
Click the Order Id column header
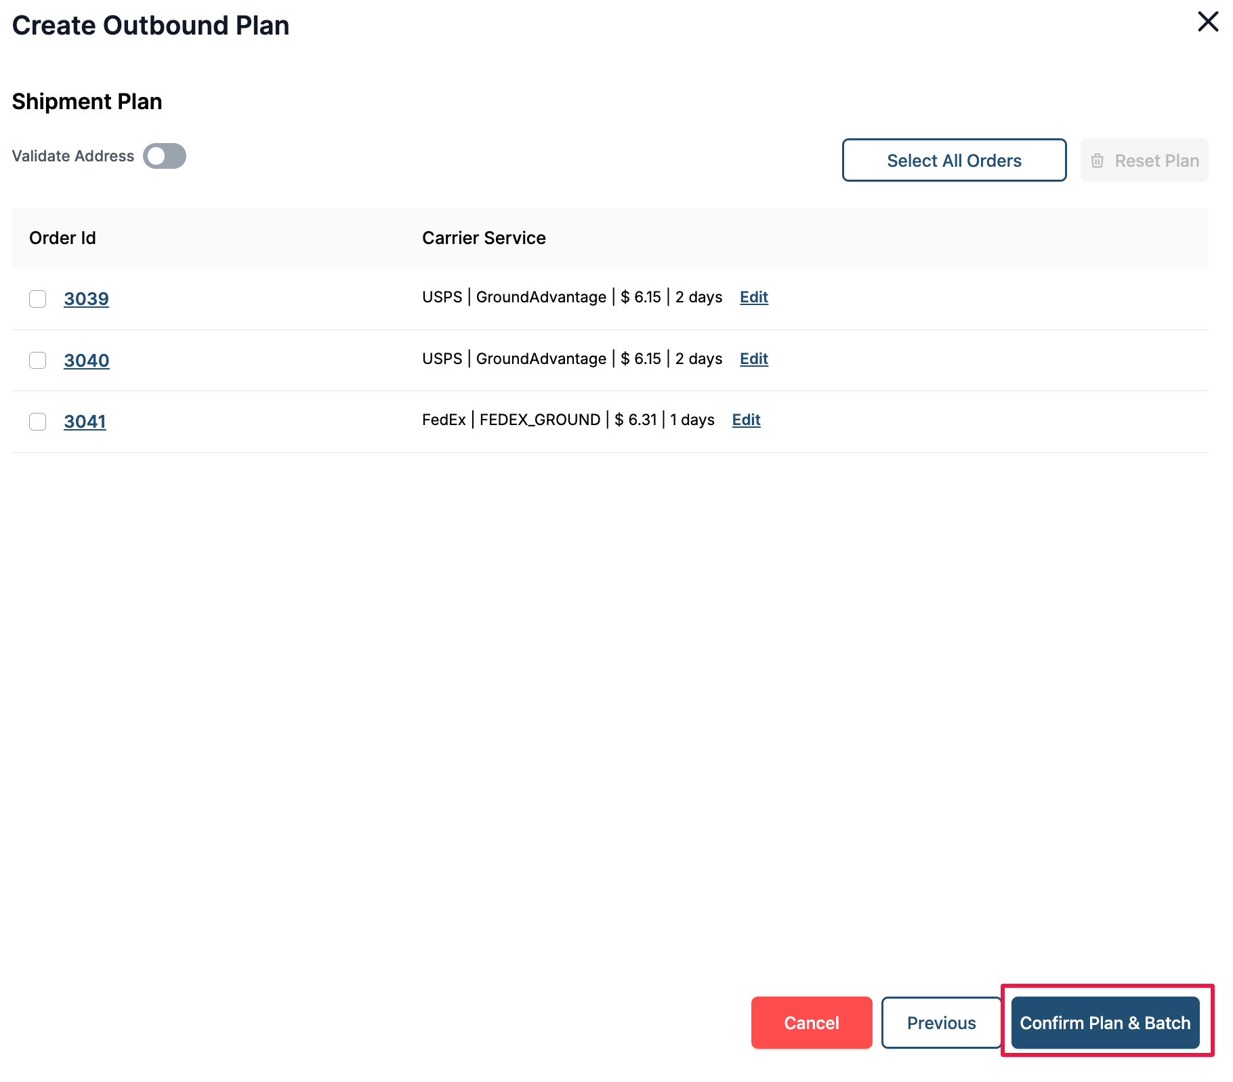pyautogui.click(x=62, y=238)
